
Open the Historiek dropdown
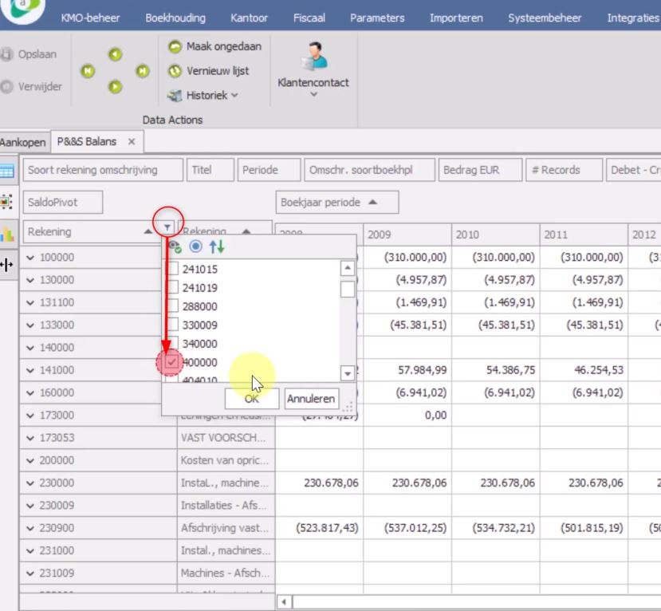(203, 95)
